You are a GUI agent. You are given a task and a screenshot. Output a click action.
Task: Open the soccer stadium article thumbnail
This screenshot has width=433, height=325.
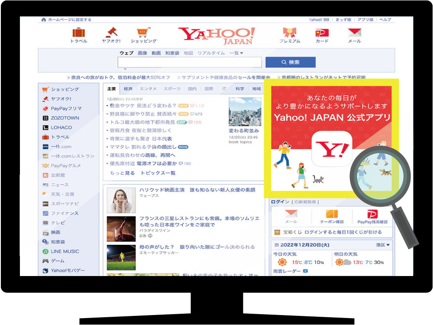[121, 257]
